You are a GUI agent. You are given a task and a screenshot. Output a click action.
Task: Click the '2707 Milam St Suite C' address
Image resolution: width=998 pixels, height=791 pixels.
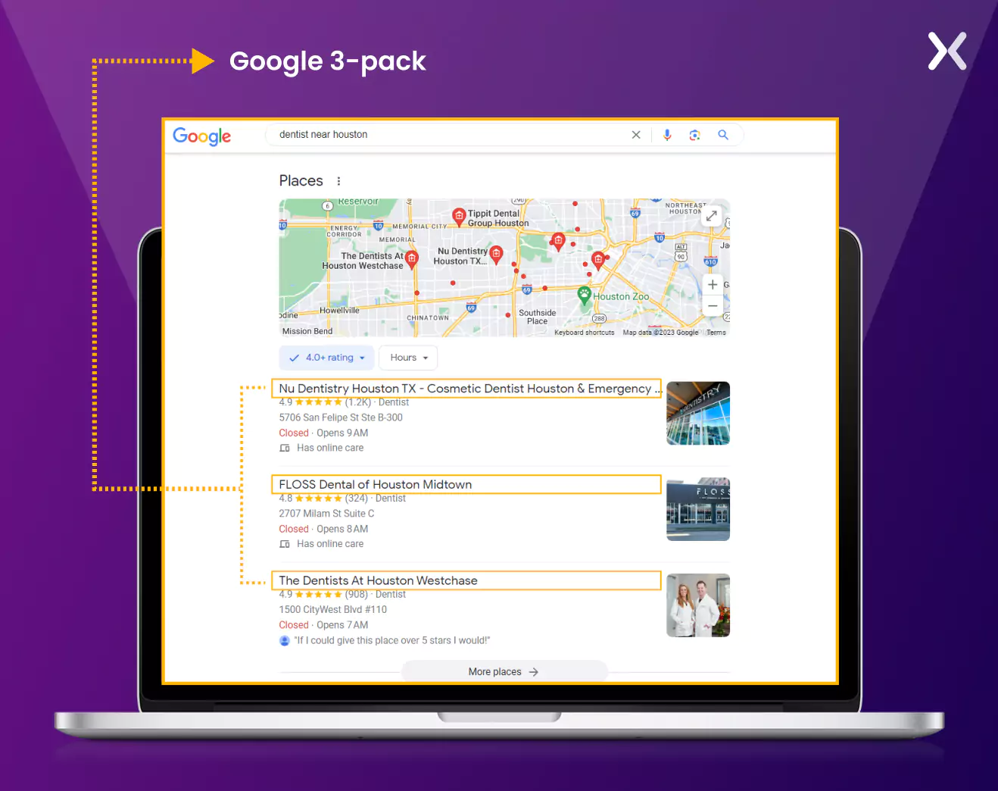pos(326,514)
